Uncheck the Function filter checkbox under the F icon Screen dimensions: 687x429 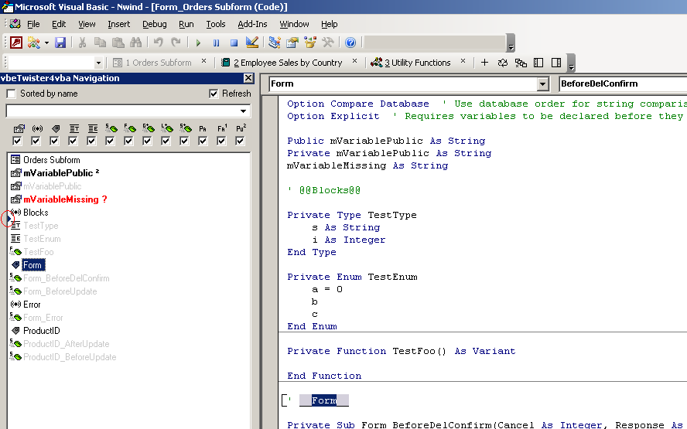[128, 141]
